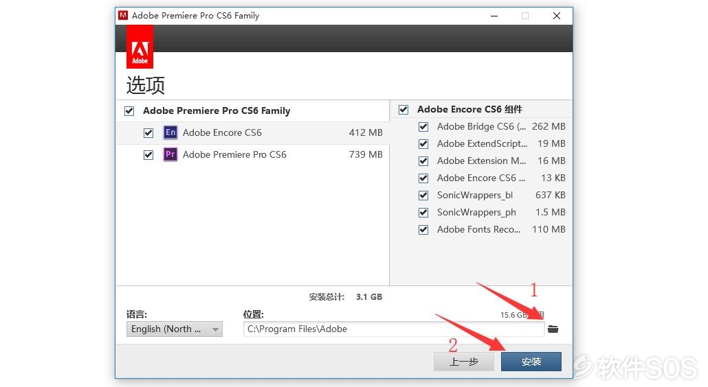Viewport: 708px width, 387px height.
Task: Select the Adobe Encore CS6 row text
Action: click(222, 132)
